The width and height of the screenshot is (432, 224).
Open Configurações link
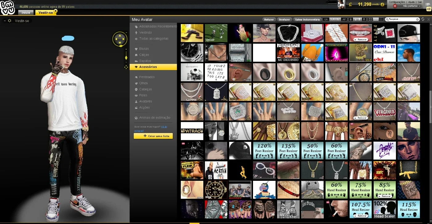(397, 2)
